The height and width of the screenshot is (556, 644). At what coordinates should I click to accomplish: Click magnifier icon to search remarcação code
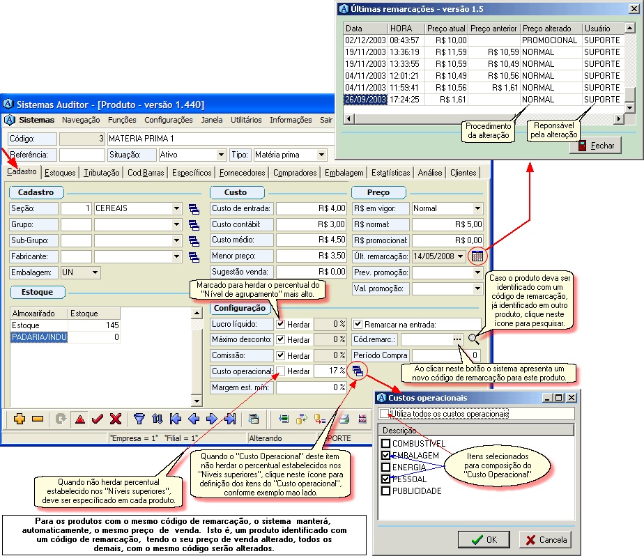[475, 339]
